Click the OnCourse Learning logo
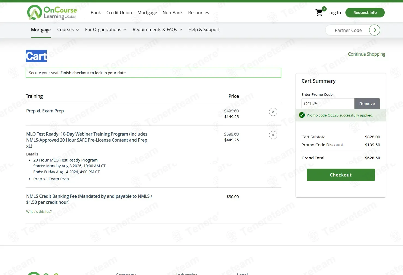 52,13
